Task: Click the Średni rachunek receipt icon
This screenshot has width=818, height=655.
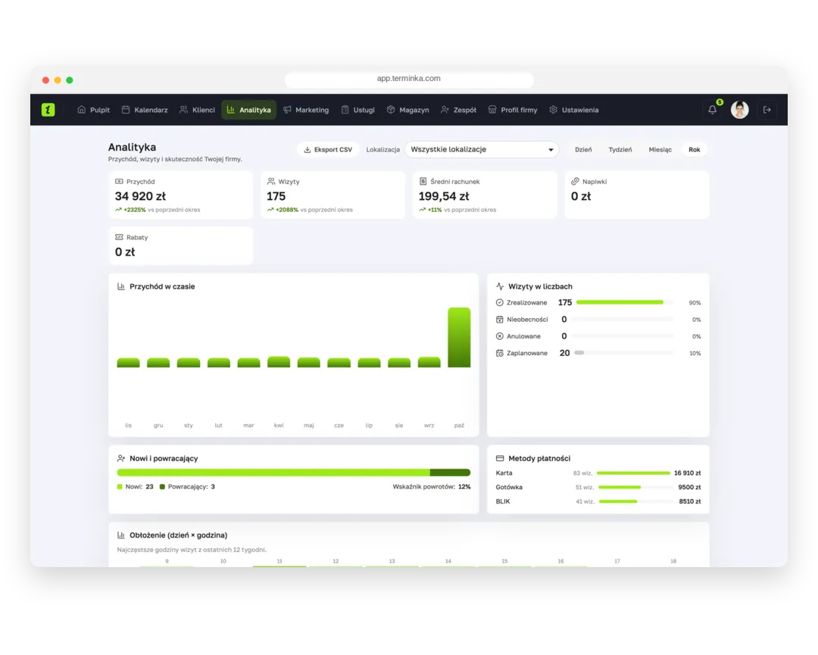Action: (x=423, y=182)
